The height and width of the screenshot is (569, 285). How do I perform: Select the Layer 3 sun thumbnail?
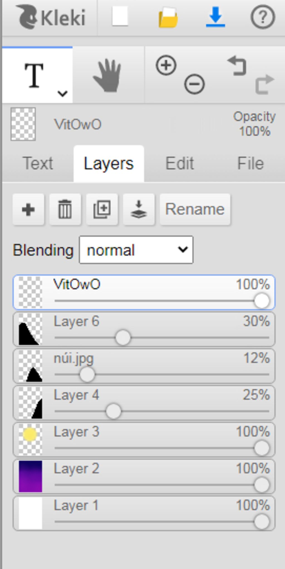point(30,440)
